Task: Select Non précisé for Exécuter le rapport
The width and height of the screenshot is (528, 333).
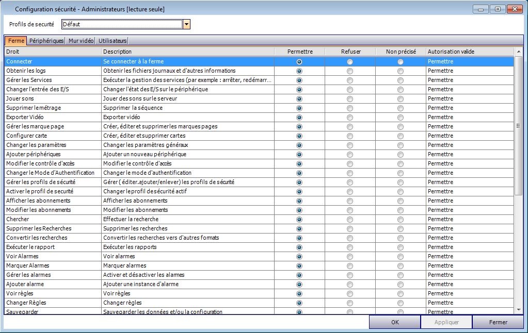Action: 401,247
